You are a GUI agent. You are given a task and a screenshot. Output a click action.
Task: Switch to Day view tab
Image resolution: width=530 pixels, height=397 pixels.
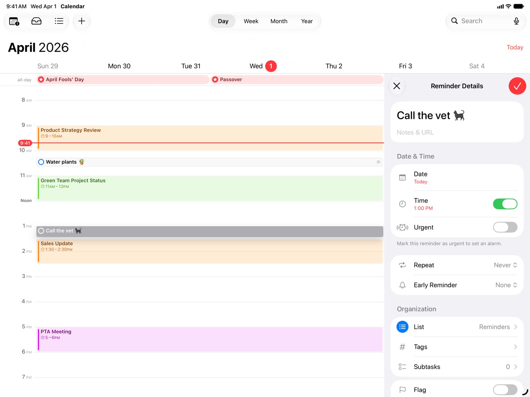coord(223,21)
